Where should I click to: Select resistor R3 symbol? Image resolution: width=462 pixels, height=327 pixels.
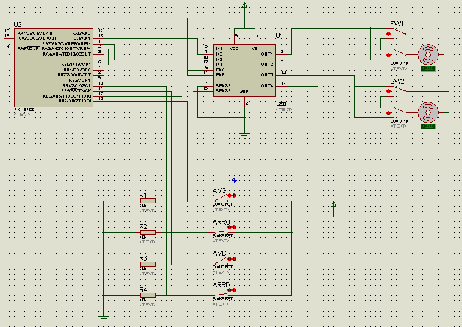click(148, 264)
